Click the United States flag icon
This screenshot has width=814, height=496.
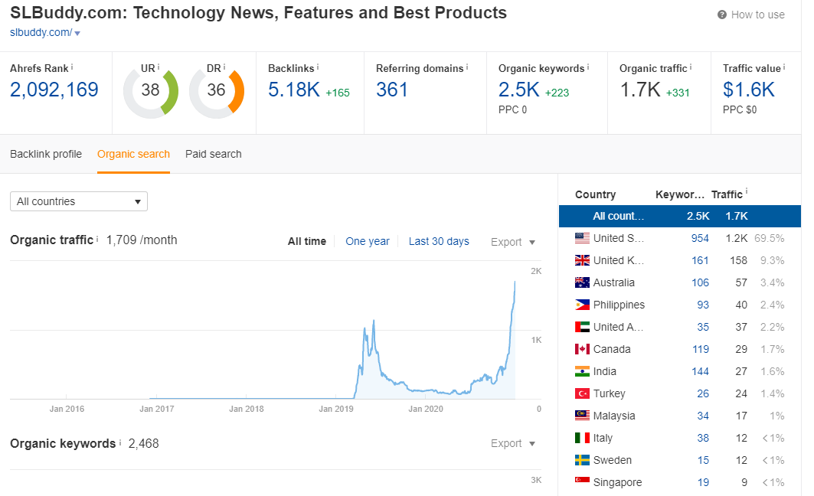(x=582, y=238)
